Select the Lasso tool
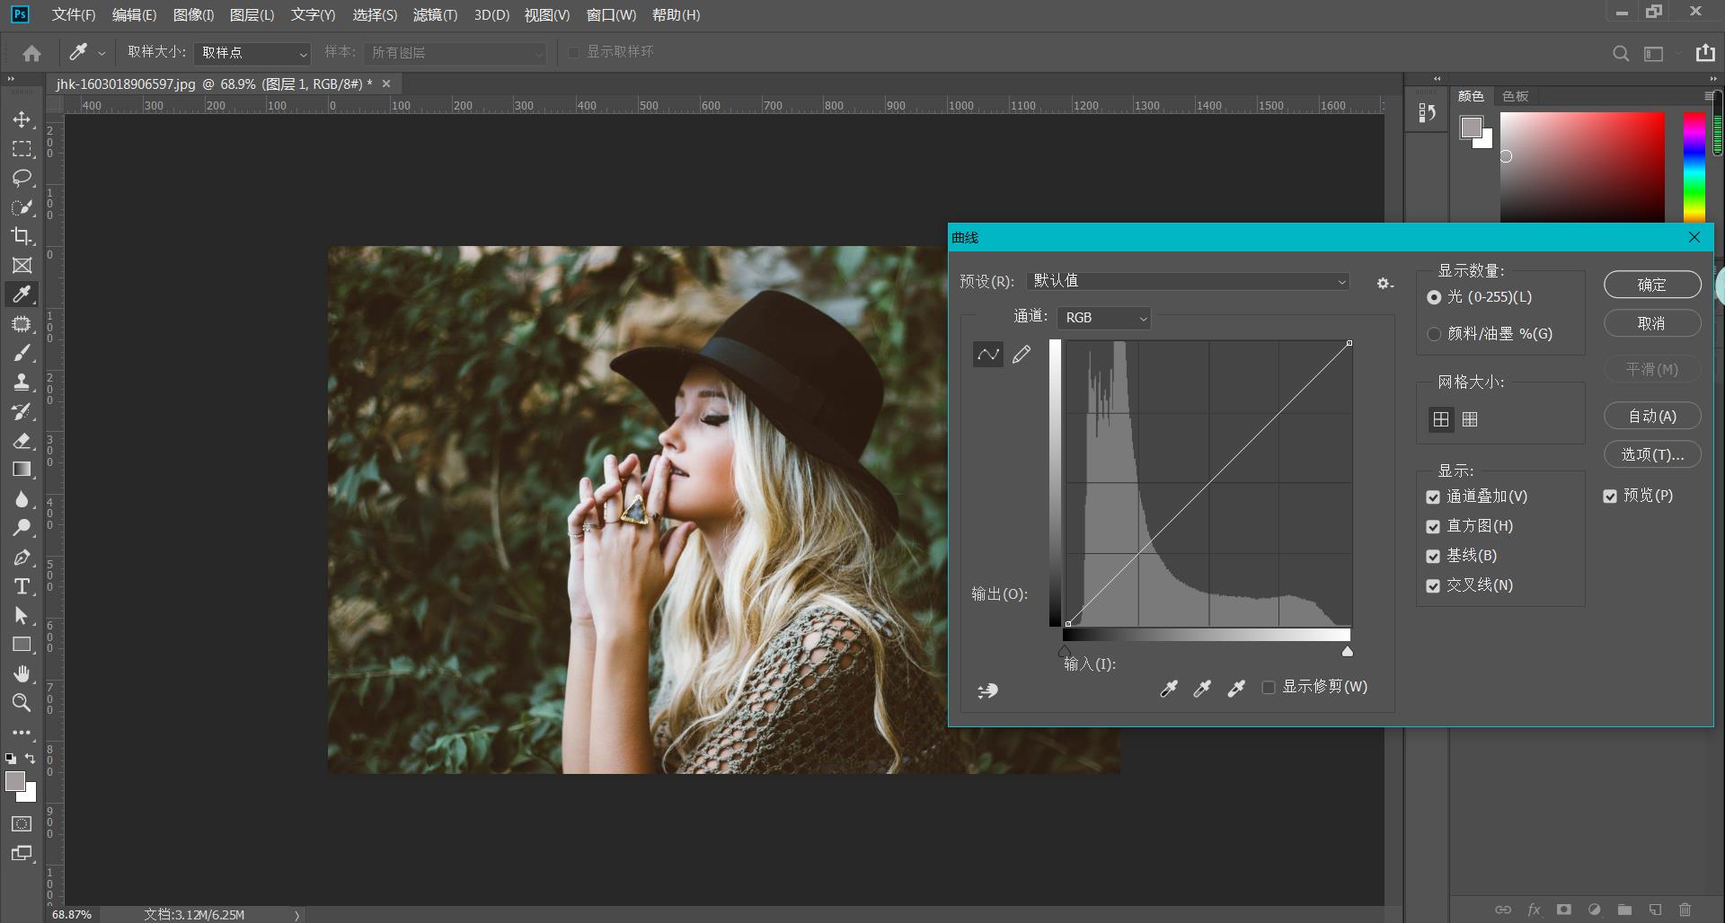Viewport: 1725px width, 923px height. (x=22, y=178)
